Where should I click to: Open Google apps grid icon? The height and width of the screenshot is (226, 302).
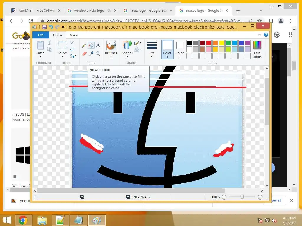coord(290,35)
